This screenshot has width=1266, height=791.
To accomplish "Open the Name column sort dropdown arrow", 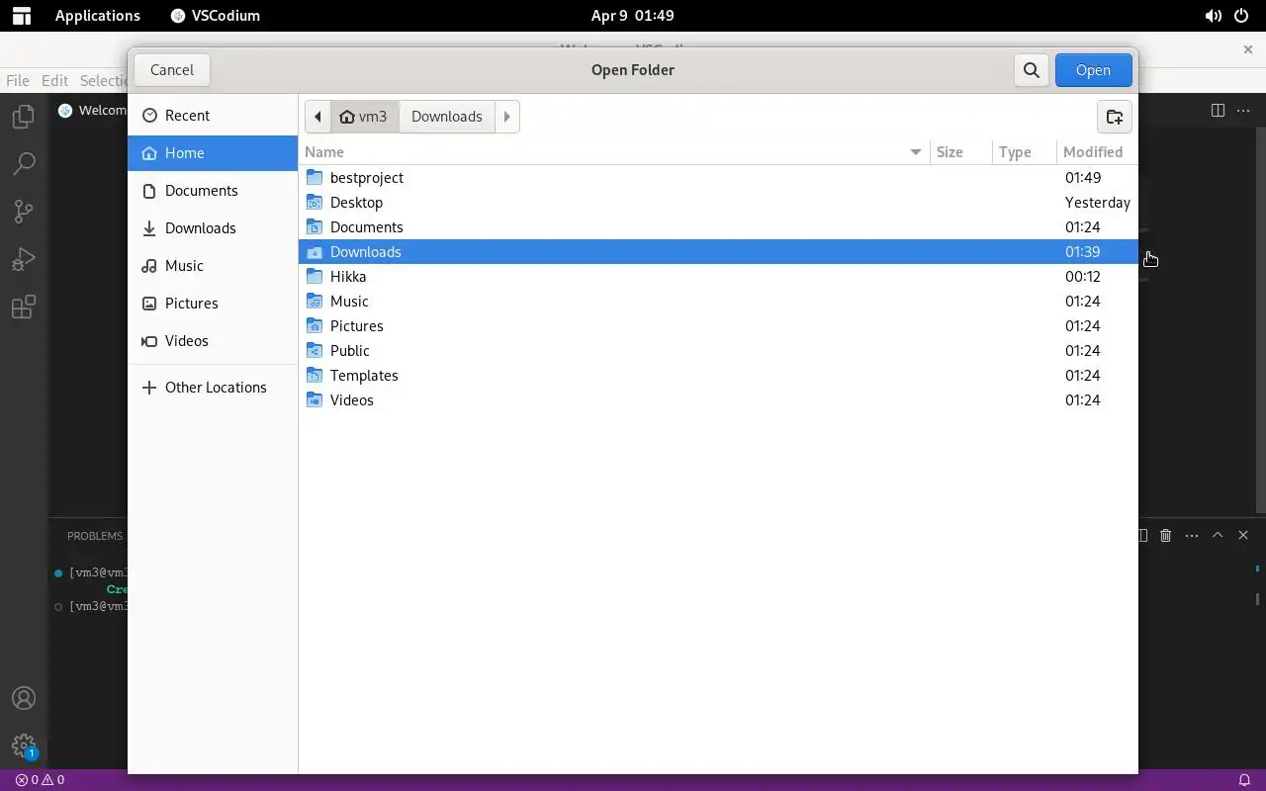I will point(916,152).
